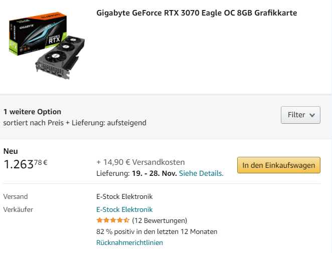
Task: Open E-Stock Elektronik seller link
Action: click(124, 209)
